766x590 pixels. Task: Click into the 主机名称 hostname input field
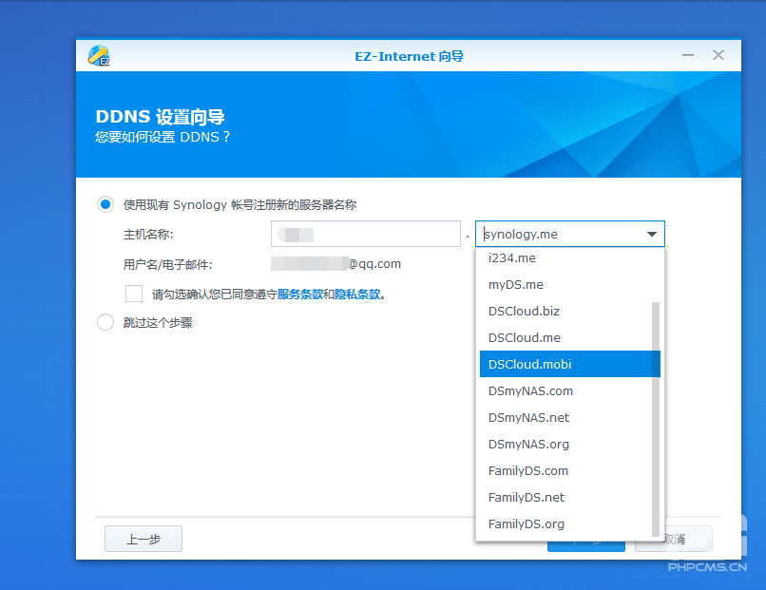click(365, 234)
